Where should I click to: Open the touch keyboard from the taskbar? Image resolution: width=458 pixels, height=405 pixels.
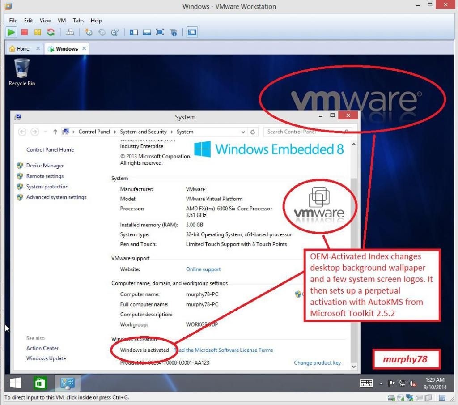click(x=366, y=383)
